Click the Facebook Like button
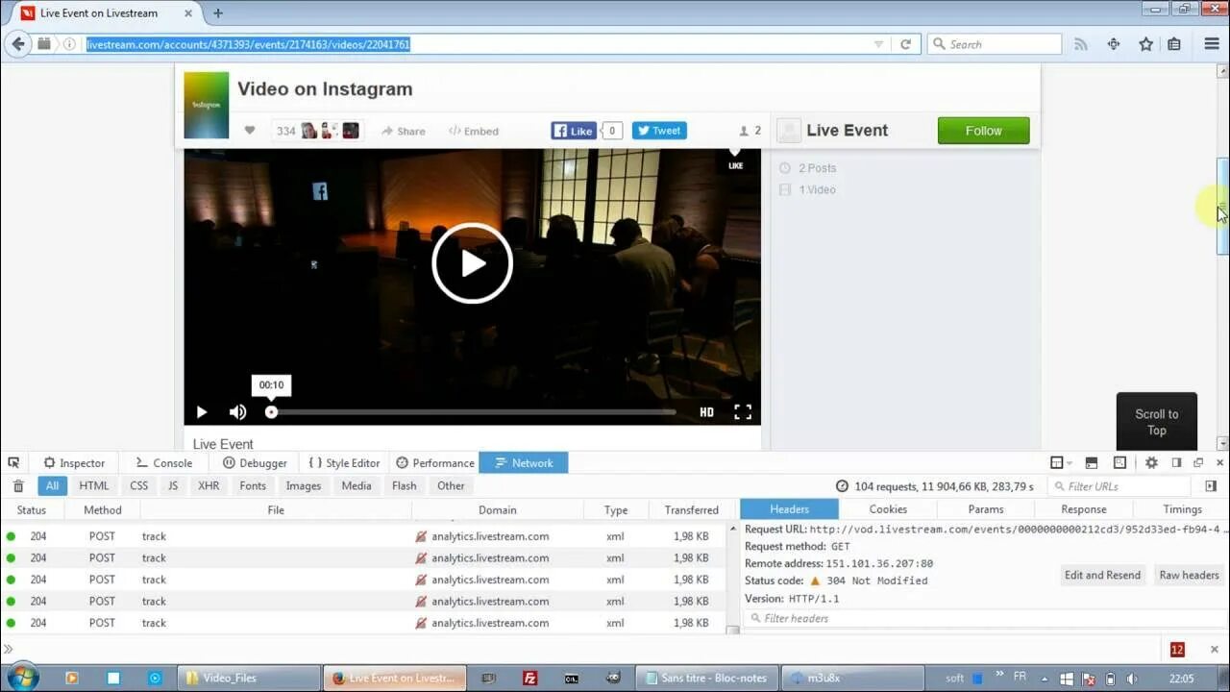This screenshot has width=1230, height=692. [x=574, y=131]
